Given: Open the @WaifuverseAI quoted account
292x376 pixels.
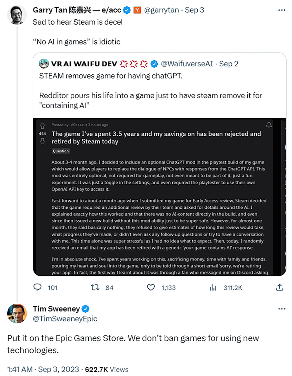Looking at the screenshot, I should [x=187, y=64].
